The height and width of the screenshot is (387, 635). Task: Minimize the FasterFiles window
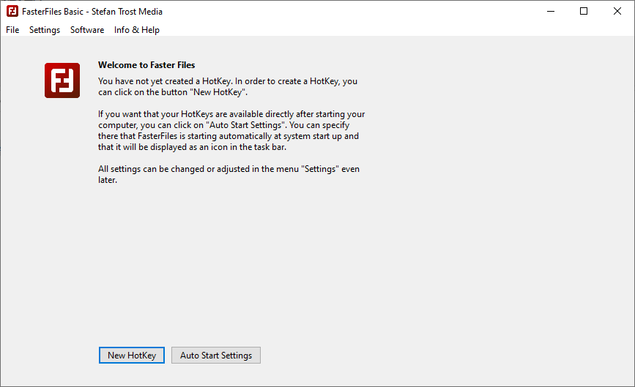tap(549, 11)
